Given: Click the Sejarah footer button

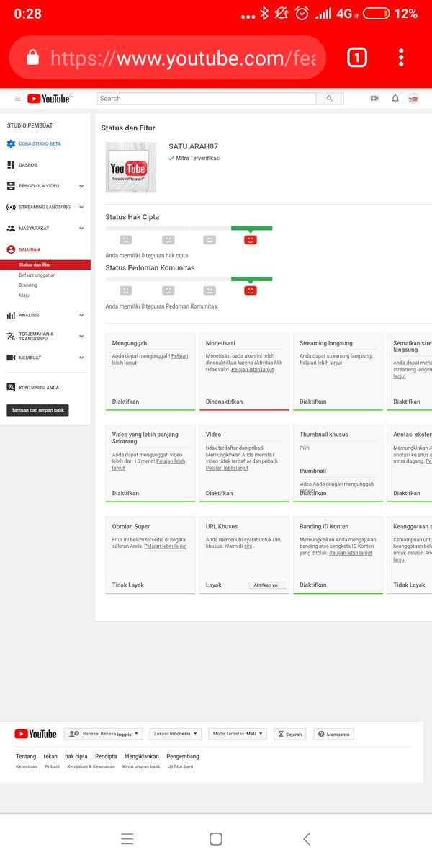Looking at the screenshot, I should [289, 734].
